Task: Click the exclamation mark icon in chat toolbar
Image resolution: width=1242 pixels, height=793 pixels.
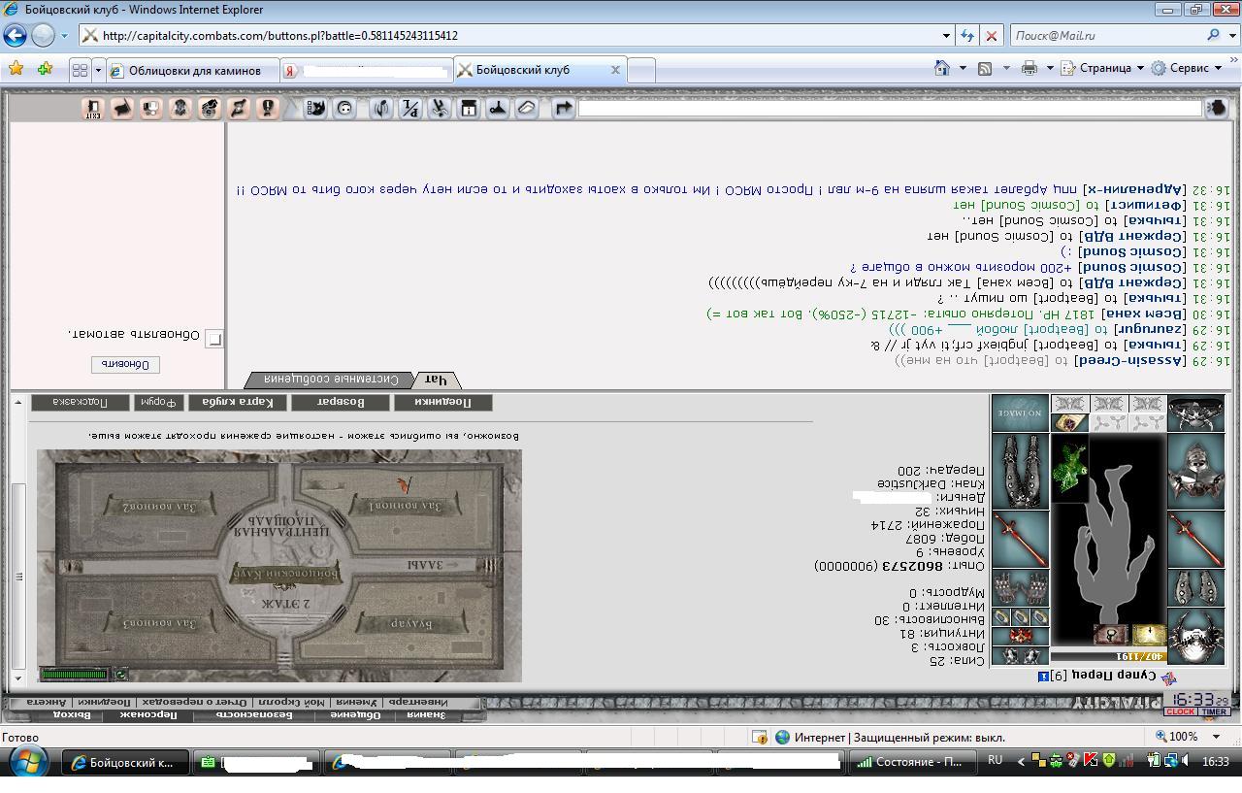Action: (268, 108)
